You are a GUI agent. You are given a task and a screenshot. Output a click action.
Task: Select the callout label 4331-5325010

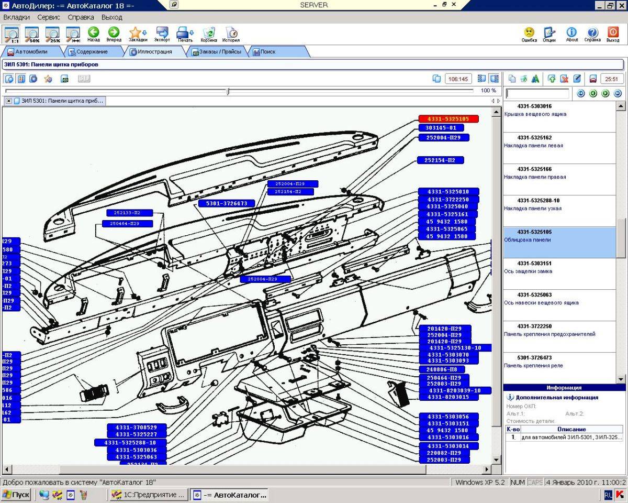click(x=447, y=192)
